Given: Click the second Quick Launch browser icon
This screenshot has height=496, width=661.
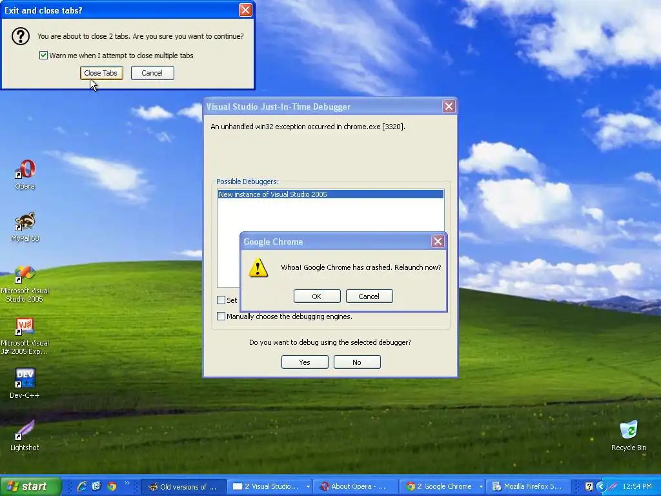Looking at the screenshot, I should coord(97,486).
